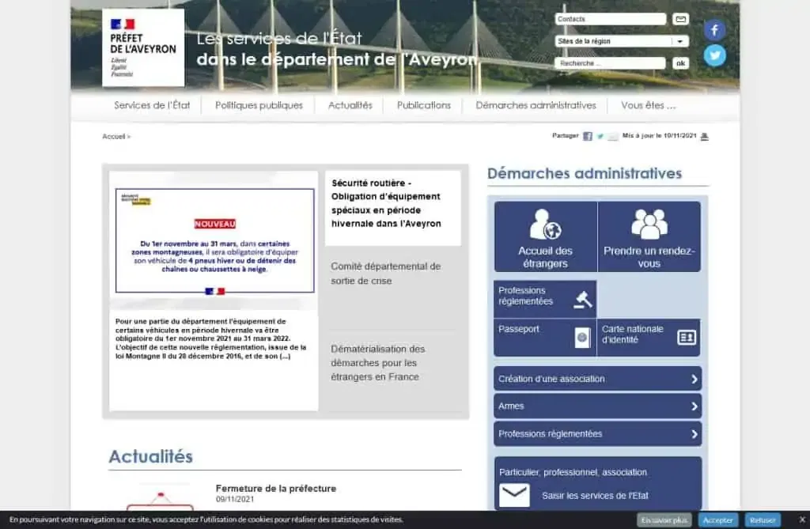Screen dimensions: 810x529
Task: Open Accueil des étrangers tile
Action: tap(545, 237)
